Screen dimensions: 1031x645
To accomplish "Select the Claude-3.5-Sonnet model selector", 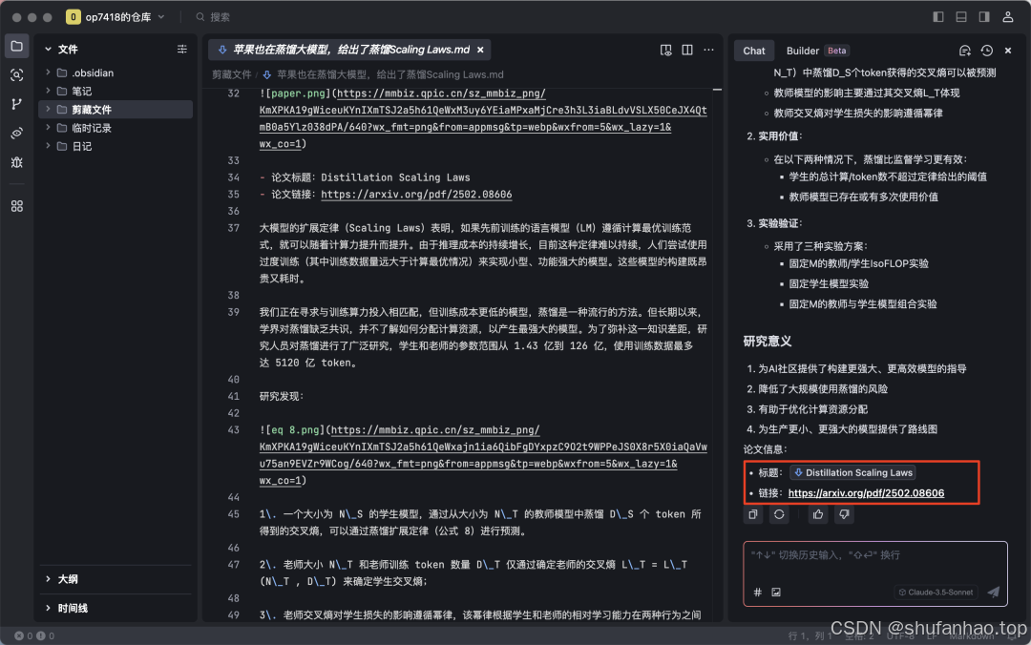I will coord(936,593).
